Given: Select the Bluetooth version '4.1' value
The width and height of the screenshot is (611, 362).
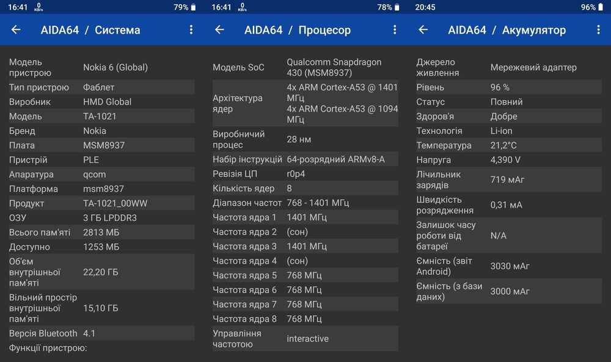Looking at the screenshot, I should click(89, 333).
